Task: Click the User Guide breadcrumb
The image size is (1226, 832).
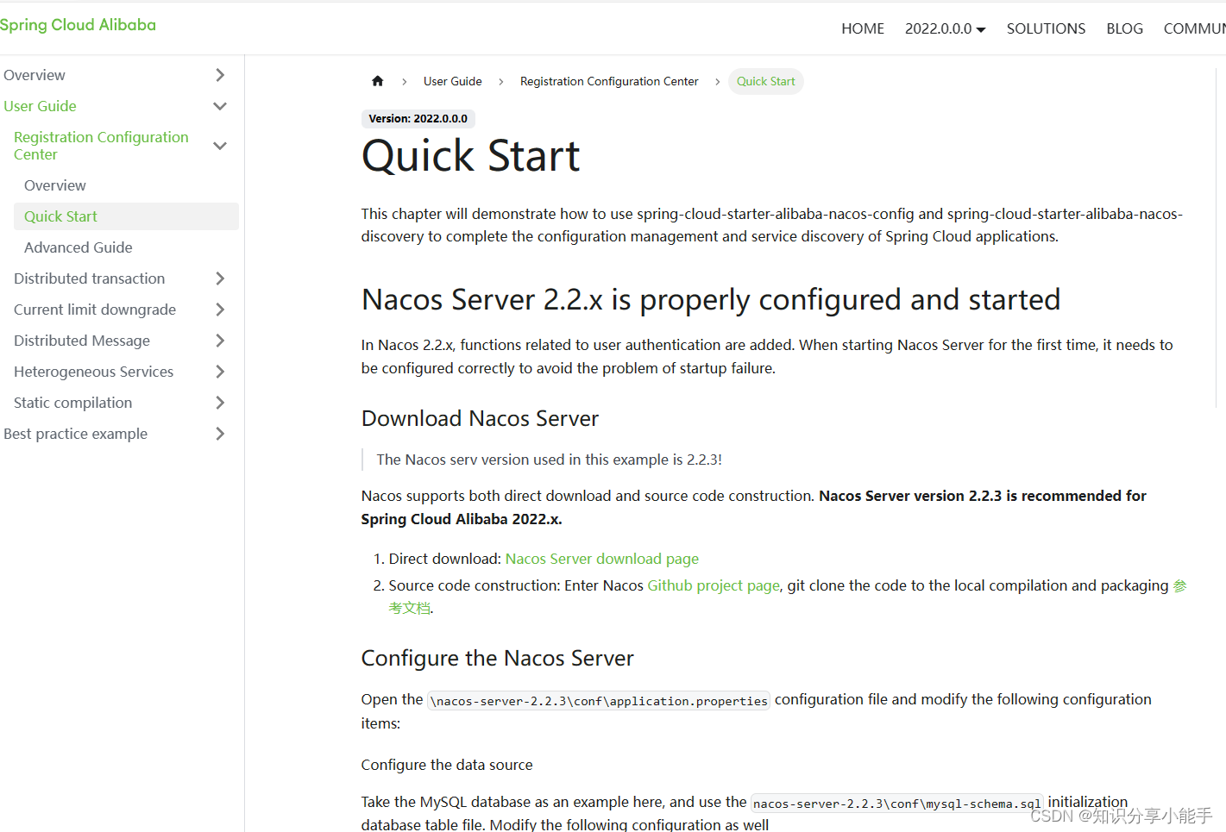Action: pos(453,81)
